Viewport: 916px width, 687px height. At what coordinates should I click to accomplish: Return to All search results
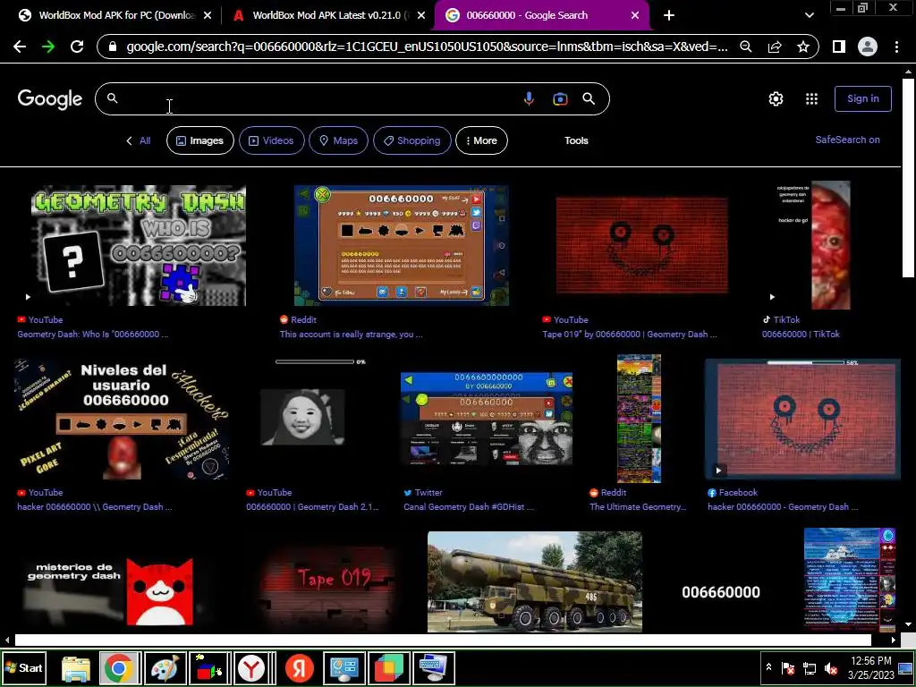139,140
